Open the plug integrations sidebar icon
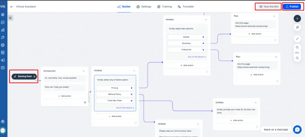This screenshot has width=305, height=137. tap(3, 37)
